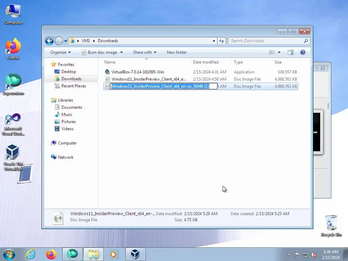Select Network in navigation pane
This screenshot has width=348, height=261.
[66, 157]
